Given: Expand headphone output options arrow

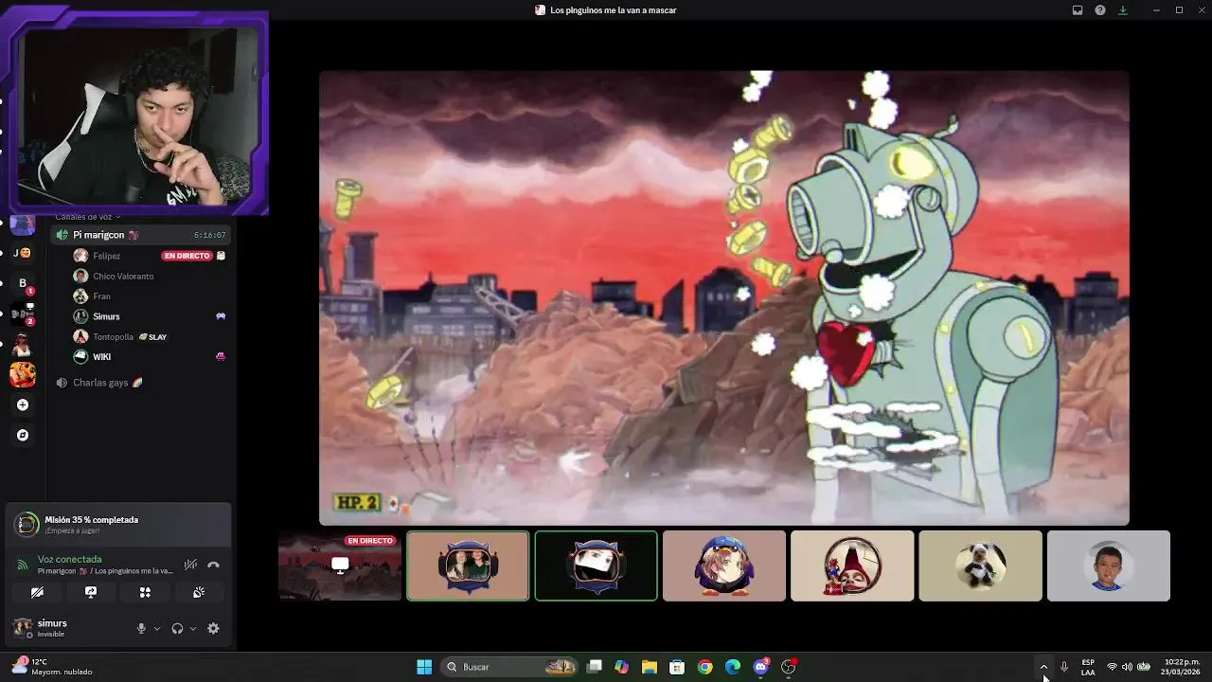Looking at the screenshot, I should click(193, 628).
